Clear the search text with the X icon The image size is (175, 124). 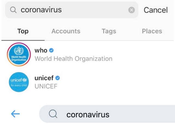pyautogui.click(x=132, y=10)
